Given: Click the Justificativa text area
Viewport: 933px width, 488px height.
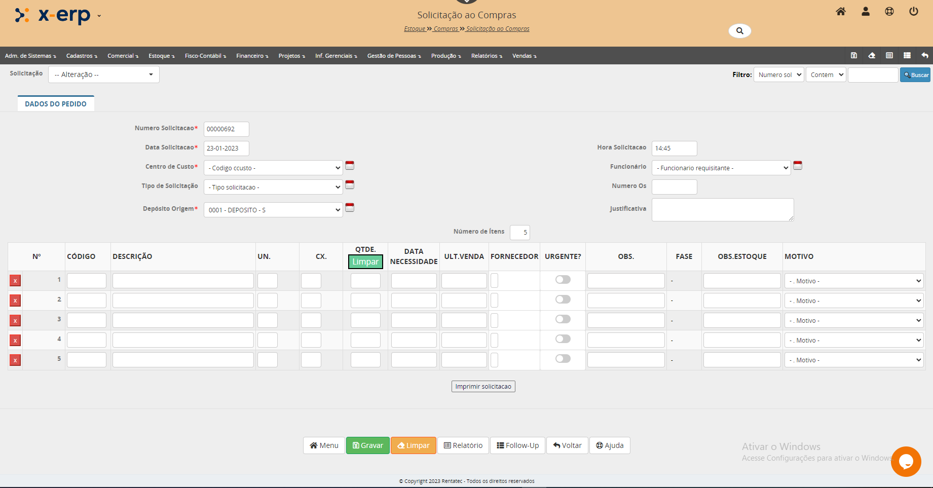Looking at the screenshot, I should [x=722, y=209].
